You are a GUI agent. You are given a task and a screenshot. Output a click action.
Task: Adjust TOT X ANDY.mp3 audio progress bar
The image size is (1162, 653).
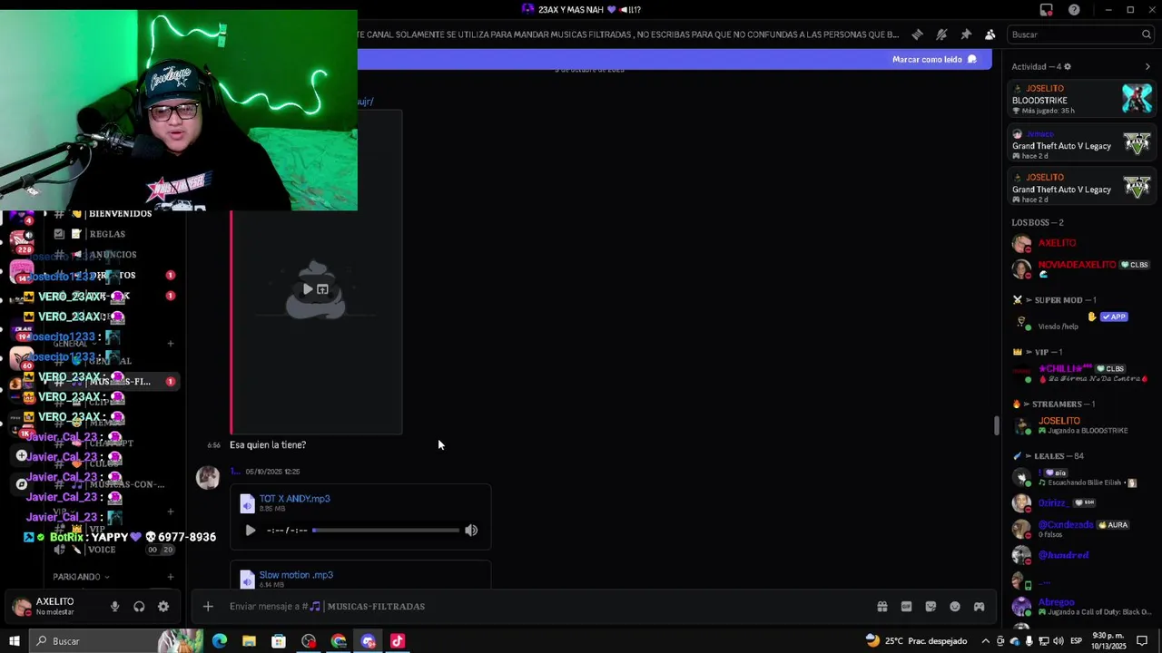pos(385,531)
